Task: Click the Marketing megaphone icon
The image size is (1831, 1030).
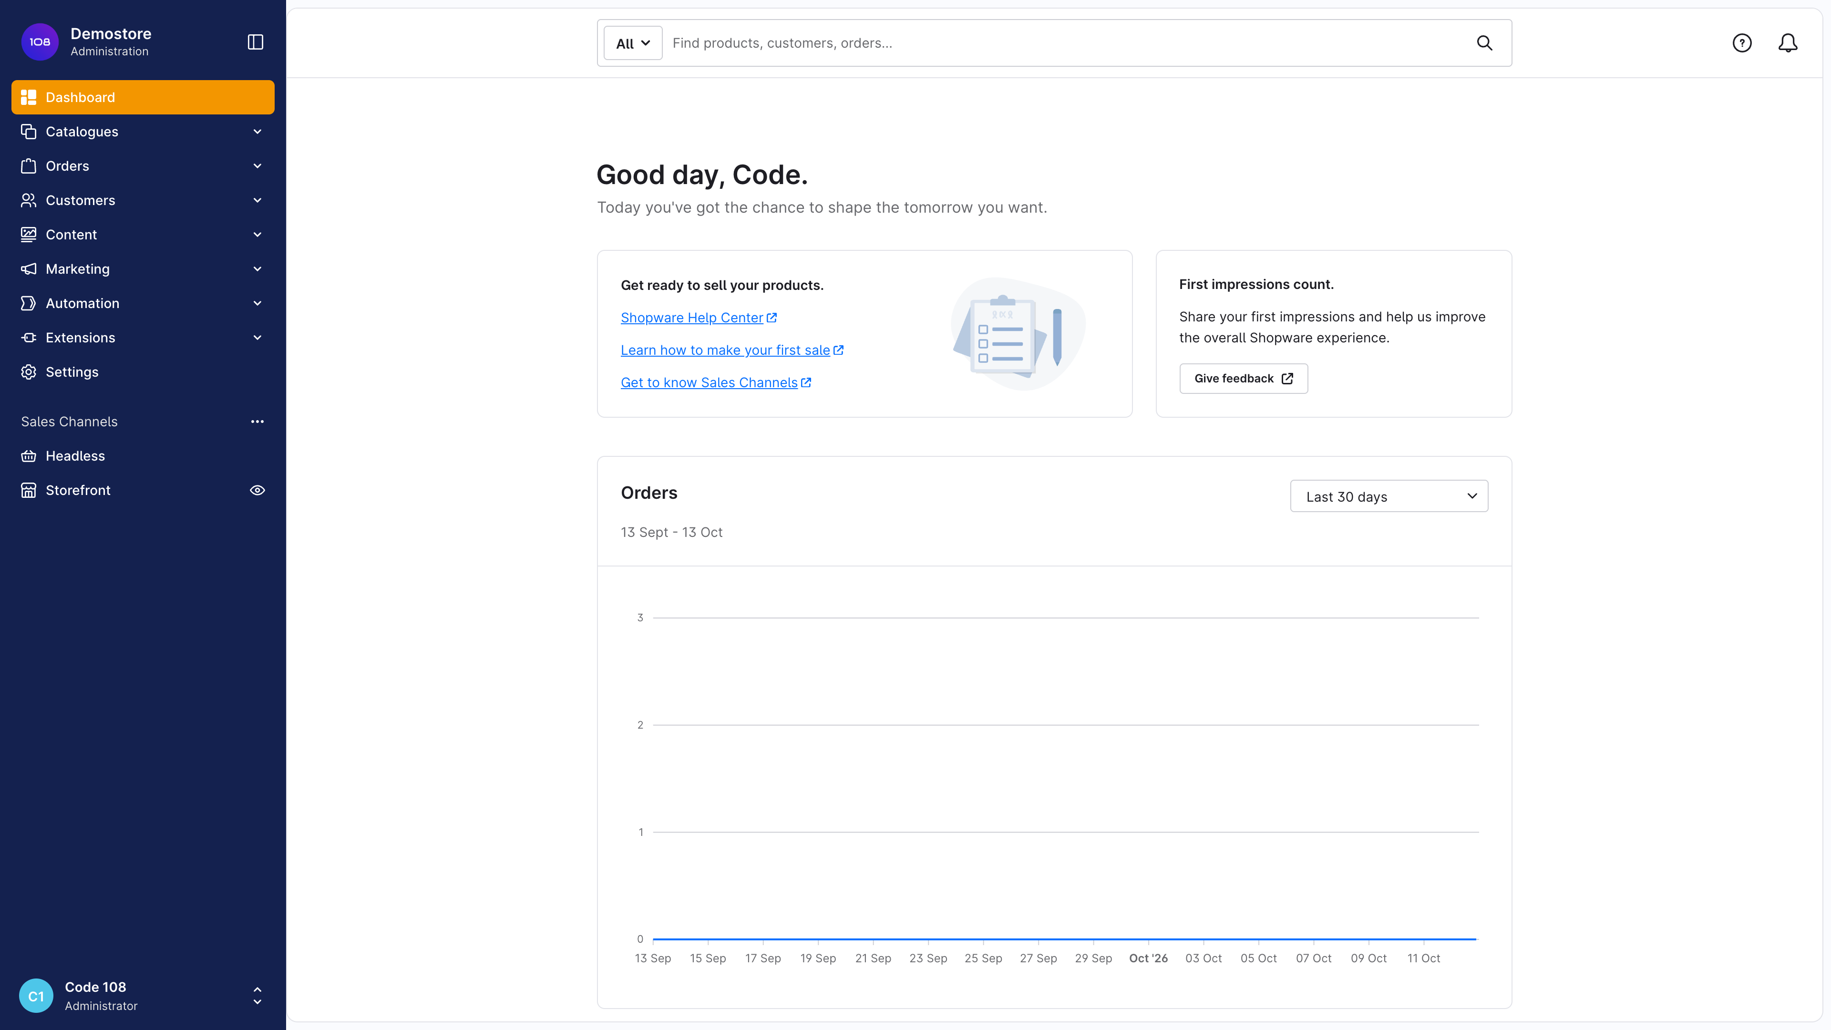Action: [x=29, y=268]
